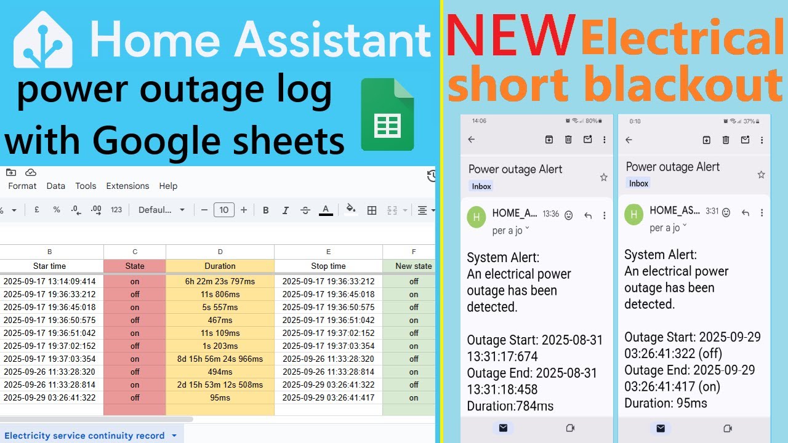The width and height of the screenshot is (788, 443).
Task: Apply pound currency format
Action: [x=37, y=210]
